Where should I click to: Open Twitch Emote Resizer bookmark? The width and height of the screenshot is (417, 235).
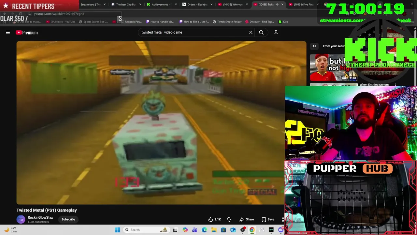pos(227,22)
